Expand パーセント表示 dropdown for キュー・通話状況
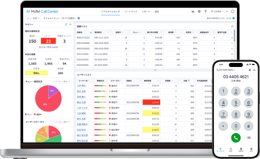260x159 pixels. click(x=62, y=81)
